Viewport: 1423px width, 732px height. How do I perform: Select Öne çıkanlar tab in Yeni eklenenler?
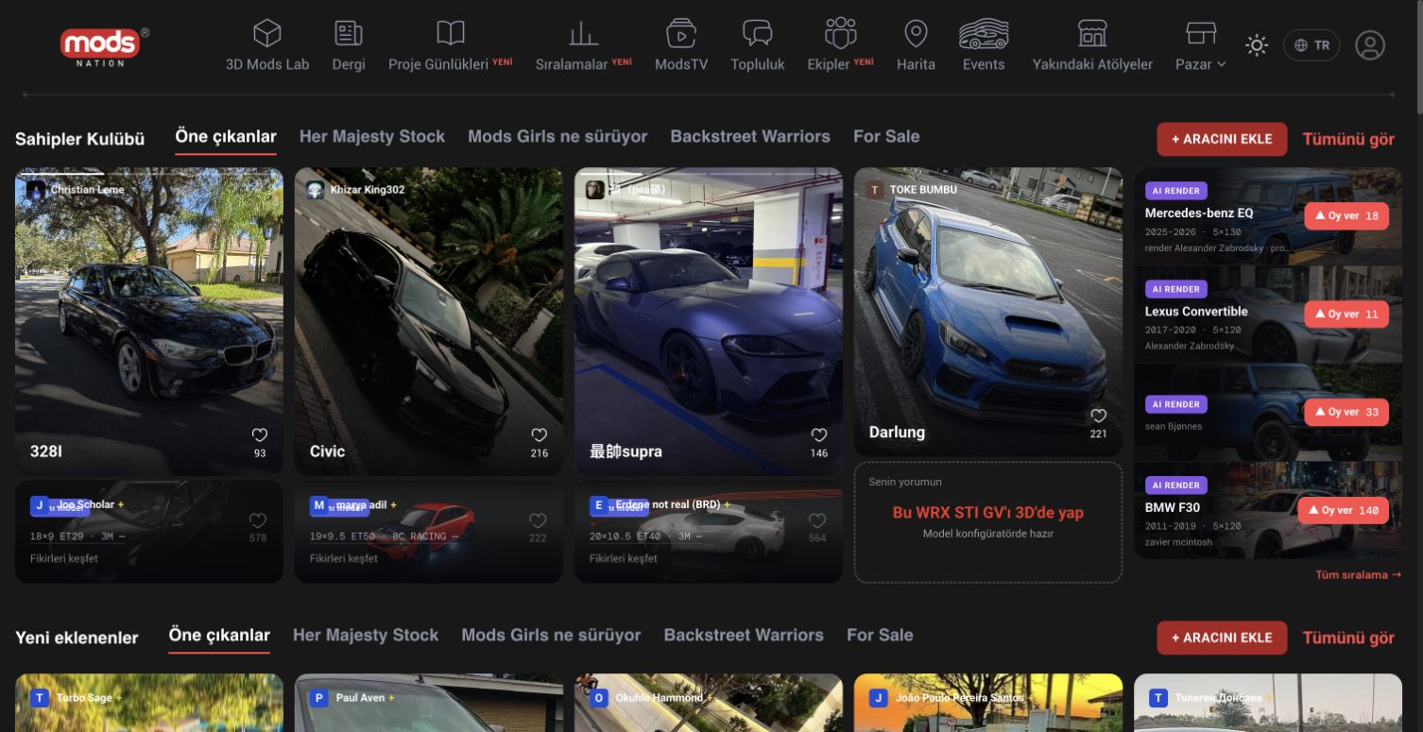pyautogui.click(x=219, y=636)
